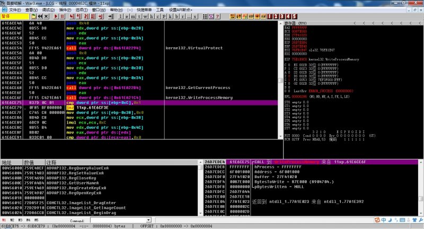This screenshot has width=424, height=229.
Task: Show Run trace with the '...' button
Action: [x=189, y=16]
